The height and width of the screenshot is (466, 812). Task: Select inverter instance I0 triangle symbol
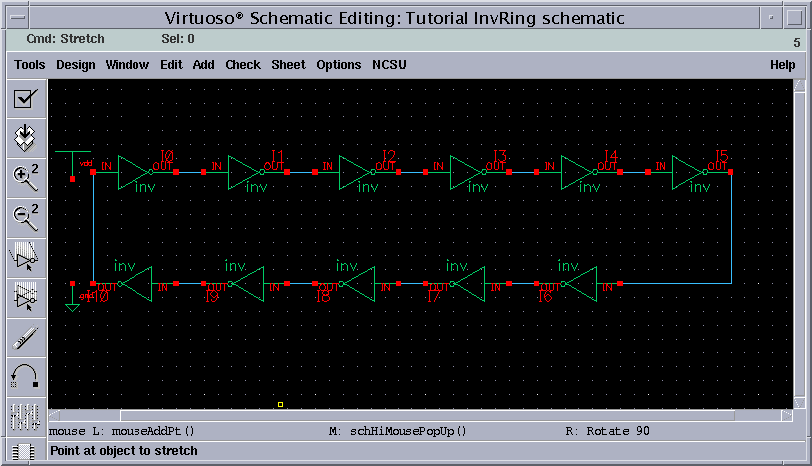134,172
